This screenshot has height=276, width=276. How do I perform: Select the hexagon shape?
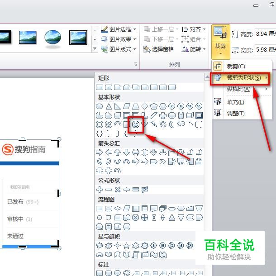[x=163, y=106]
